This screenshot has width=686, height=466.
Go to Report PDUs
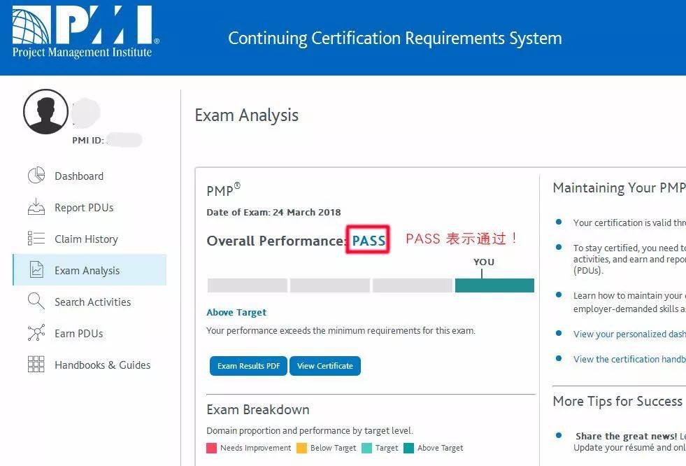tap(84, 207)
